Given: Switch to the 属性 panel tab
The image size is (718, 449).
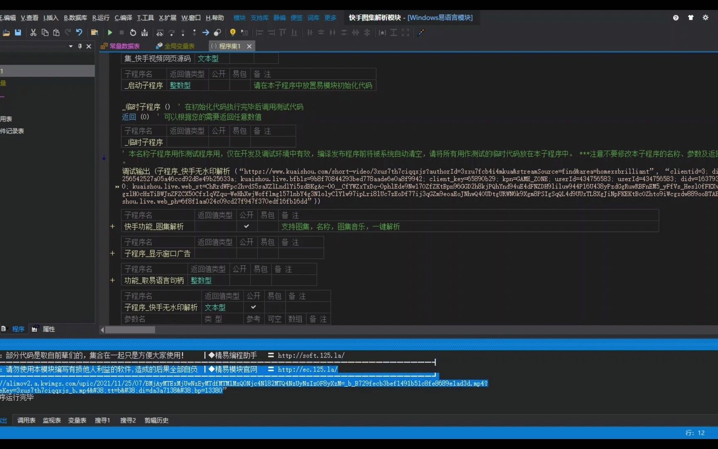Looking at the screenshot, I should coord(44,329).
